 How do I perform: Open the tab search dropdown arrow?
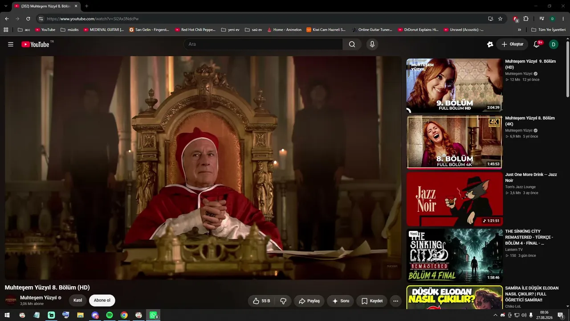point(6,6)
